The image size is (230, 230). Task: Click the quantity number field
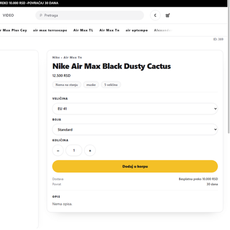(74, 151)
